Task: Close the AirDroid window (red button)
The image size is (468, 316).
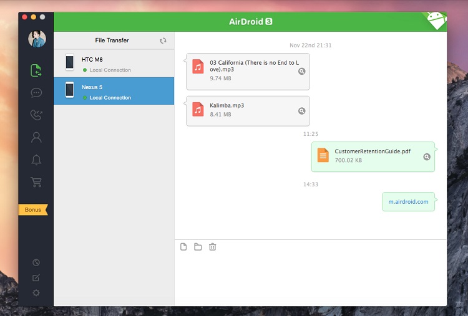Action: pos(24,17)
